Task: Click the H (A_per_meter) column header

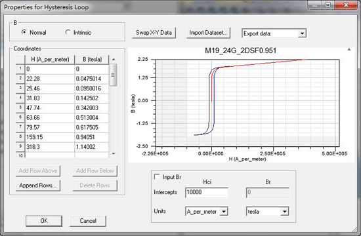Action: (x=50, y=60)
